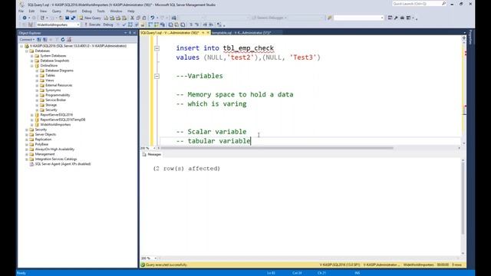
Task: Expand the System Databases node
Action: (x=32, y=56)
